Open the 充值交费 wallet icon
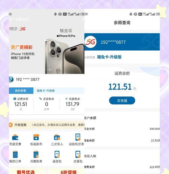The image size is (169, 174). (x=15, y=137)
